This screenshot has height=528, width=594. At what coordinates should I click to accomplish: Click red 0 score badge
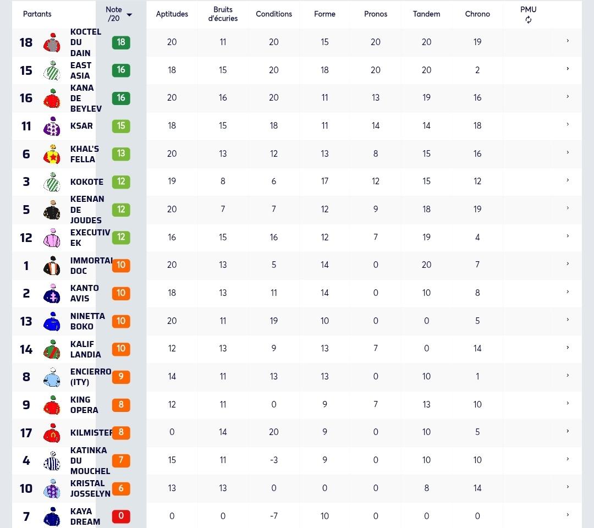(121, 516)
